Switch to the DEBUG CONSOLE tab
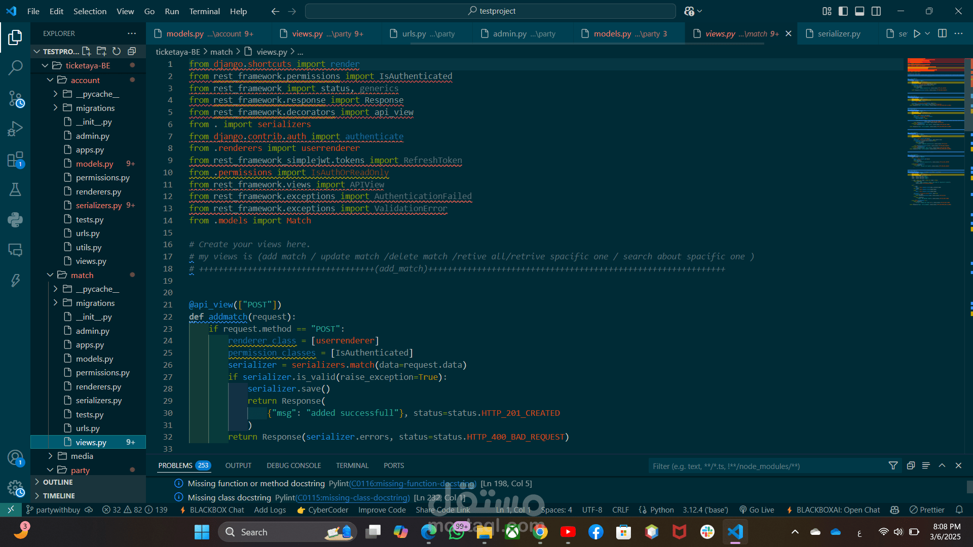This screenshot has height=547, width=973. 293,465
